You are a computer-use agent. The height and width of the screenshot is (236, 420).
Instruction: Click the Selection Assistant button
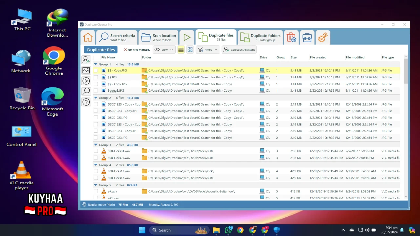(x=239, y=50)
